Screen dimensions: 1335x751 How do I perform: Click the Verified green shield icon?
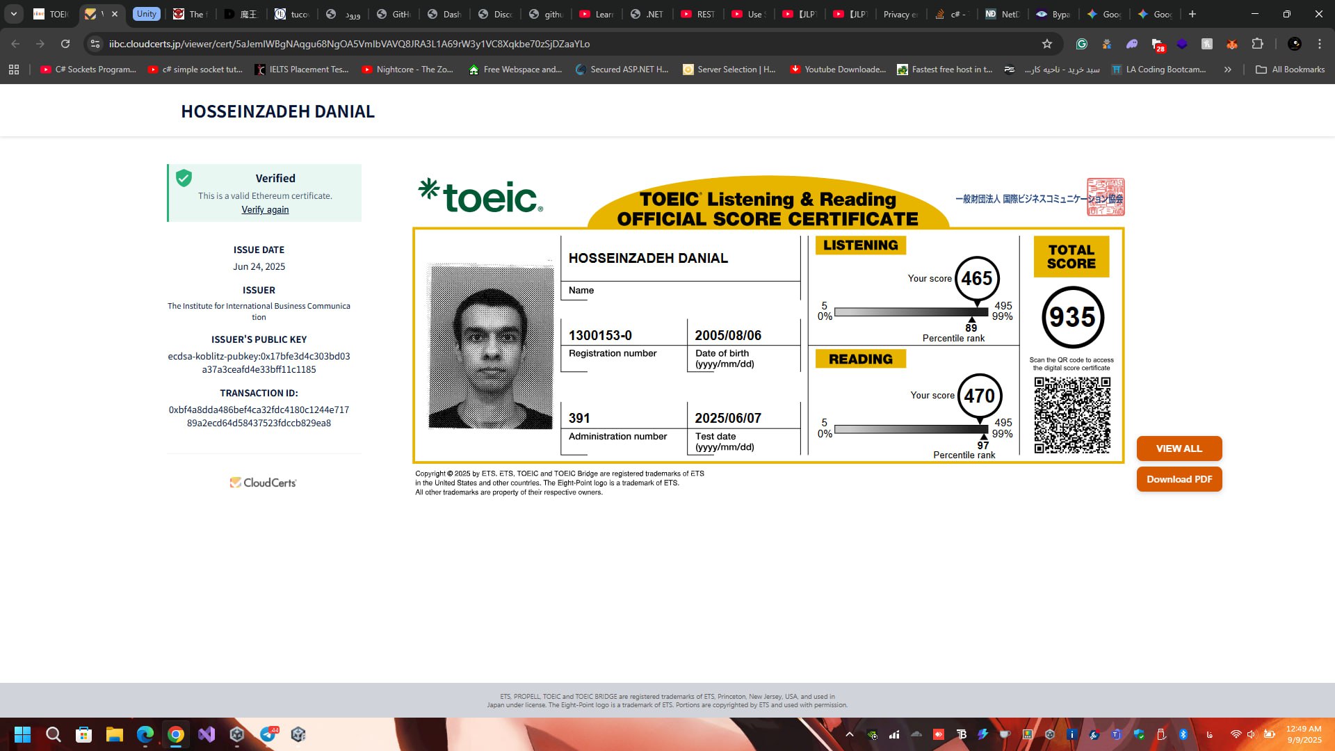(184, 178)
